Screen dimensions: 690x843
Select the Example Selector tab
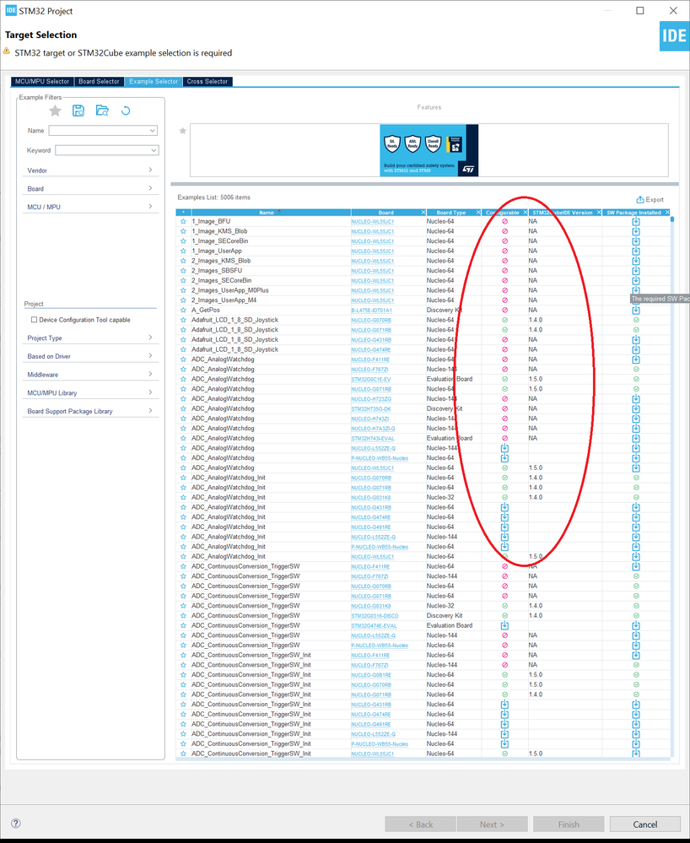(154, 81)
